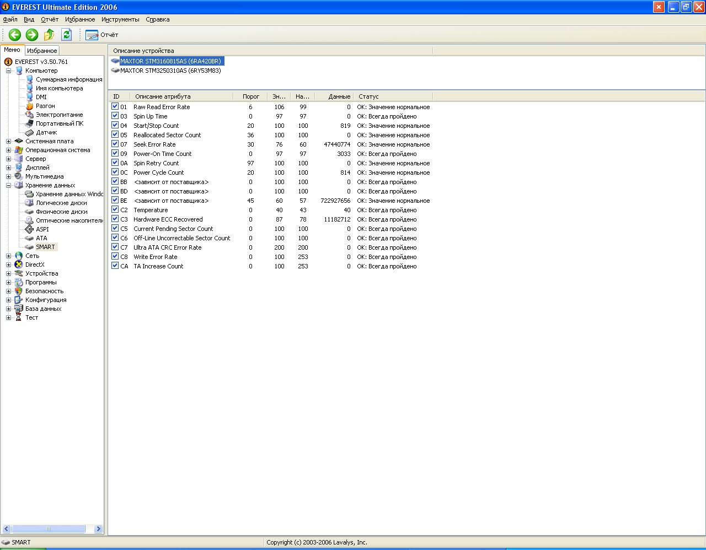The height and width of the screenshot is (550, 706).
Task: Sort by Данные column header
Action: (x=334, y=96)
